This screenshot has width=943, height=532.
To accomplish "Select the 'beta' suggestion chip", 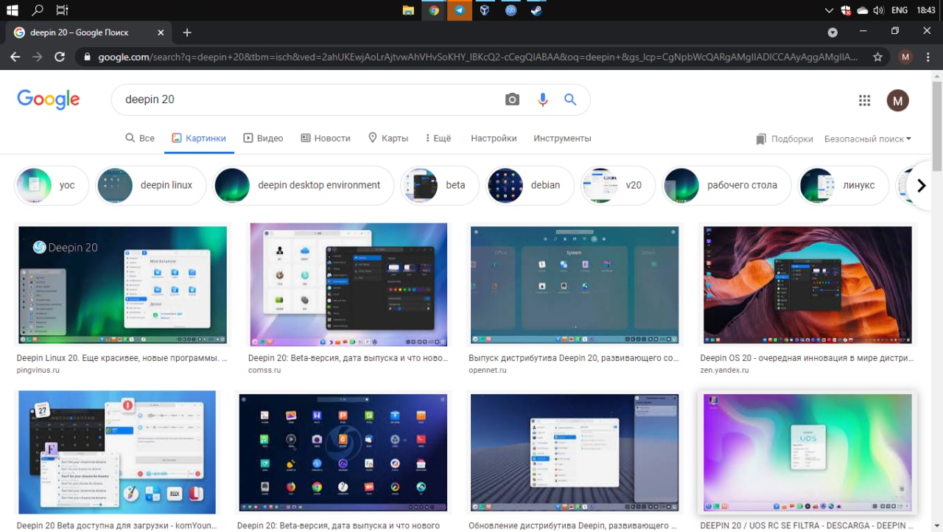I will pos(440,185).
